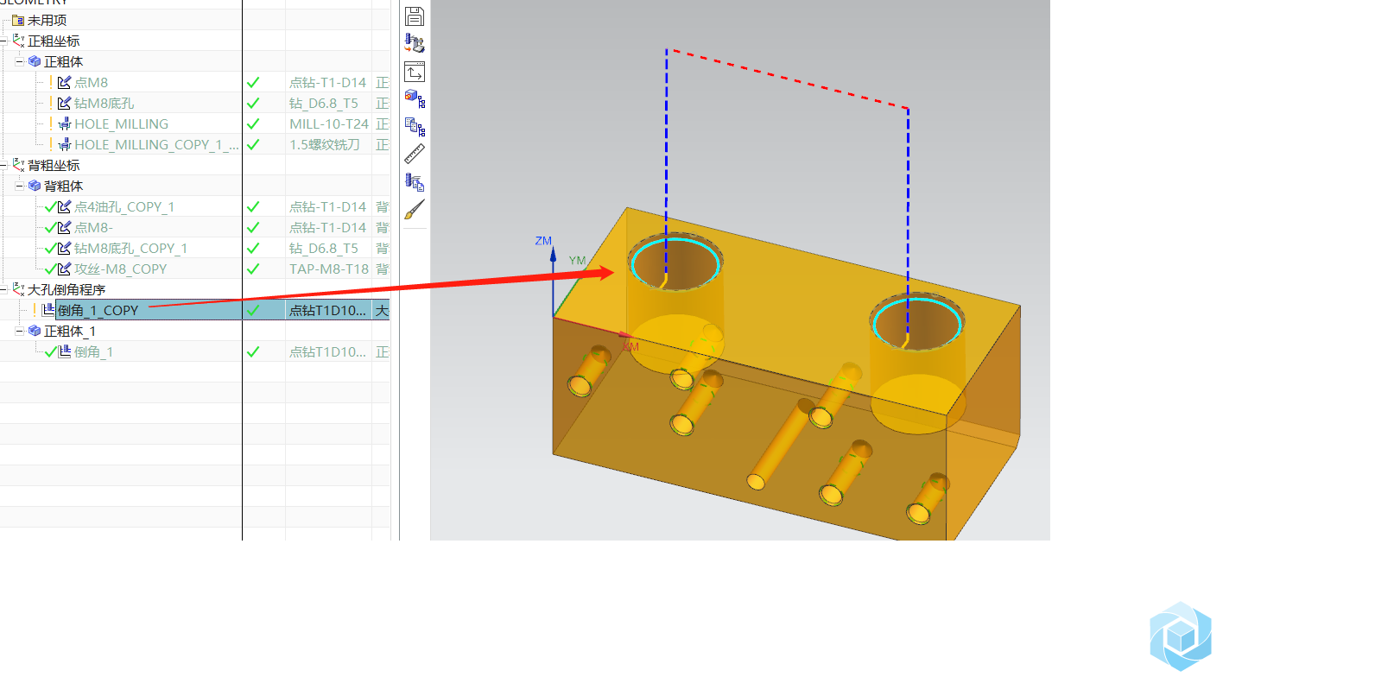Image resolution: width=1394 pixels, height=683 pixels.
Task: Collapse the 正粗体_1 geometry node
Action: tap(19, 331)
